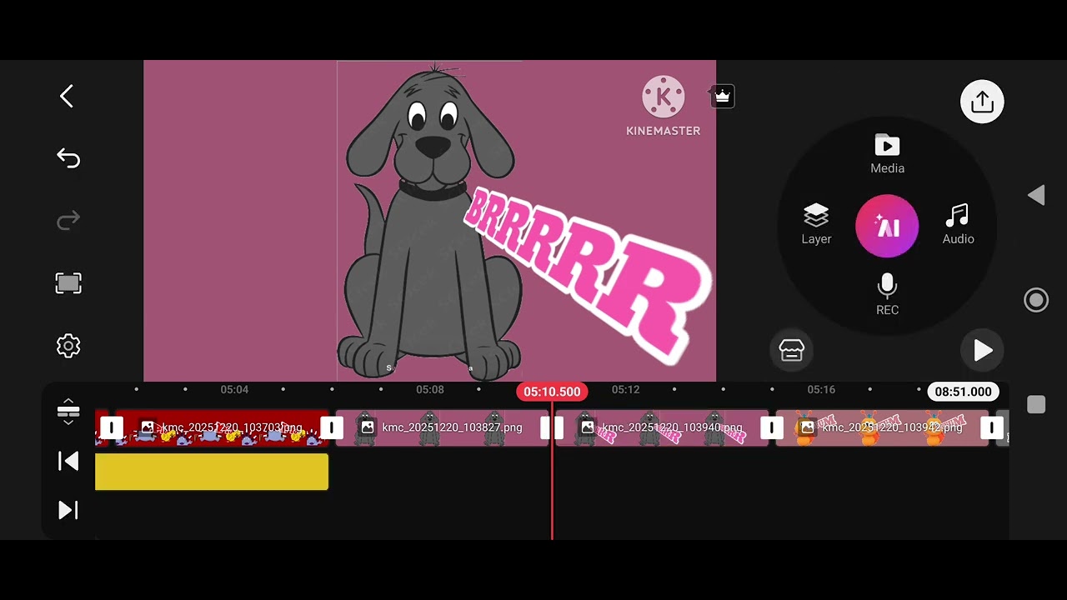This screenshot has height=600, width=1067.
Task: Tap the gray dog image in preview
Action: click(x=428, y=222)
